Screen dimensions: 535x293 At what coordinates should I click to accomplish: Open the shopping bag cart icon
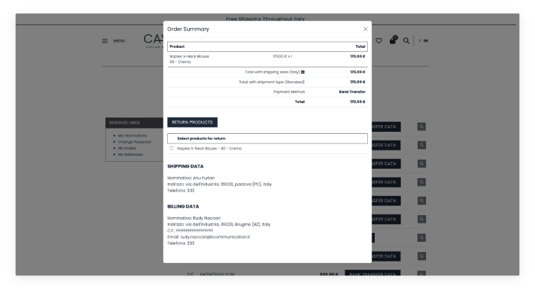(x=393, y=40)
